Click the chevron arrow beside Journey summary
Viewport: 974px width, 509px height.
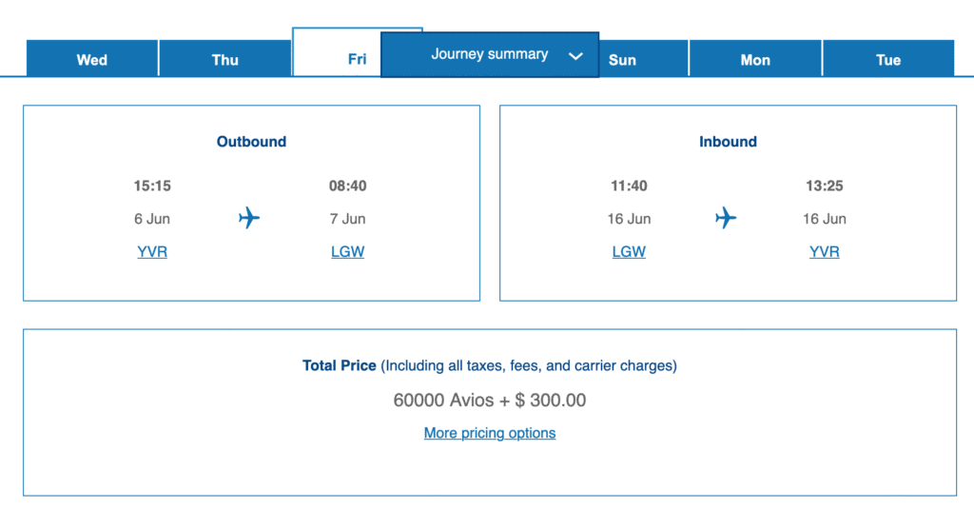pyautogui.click(x=575, y=56)
